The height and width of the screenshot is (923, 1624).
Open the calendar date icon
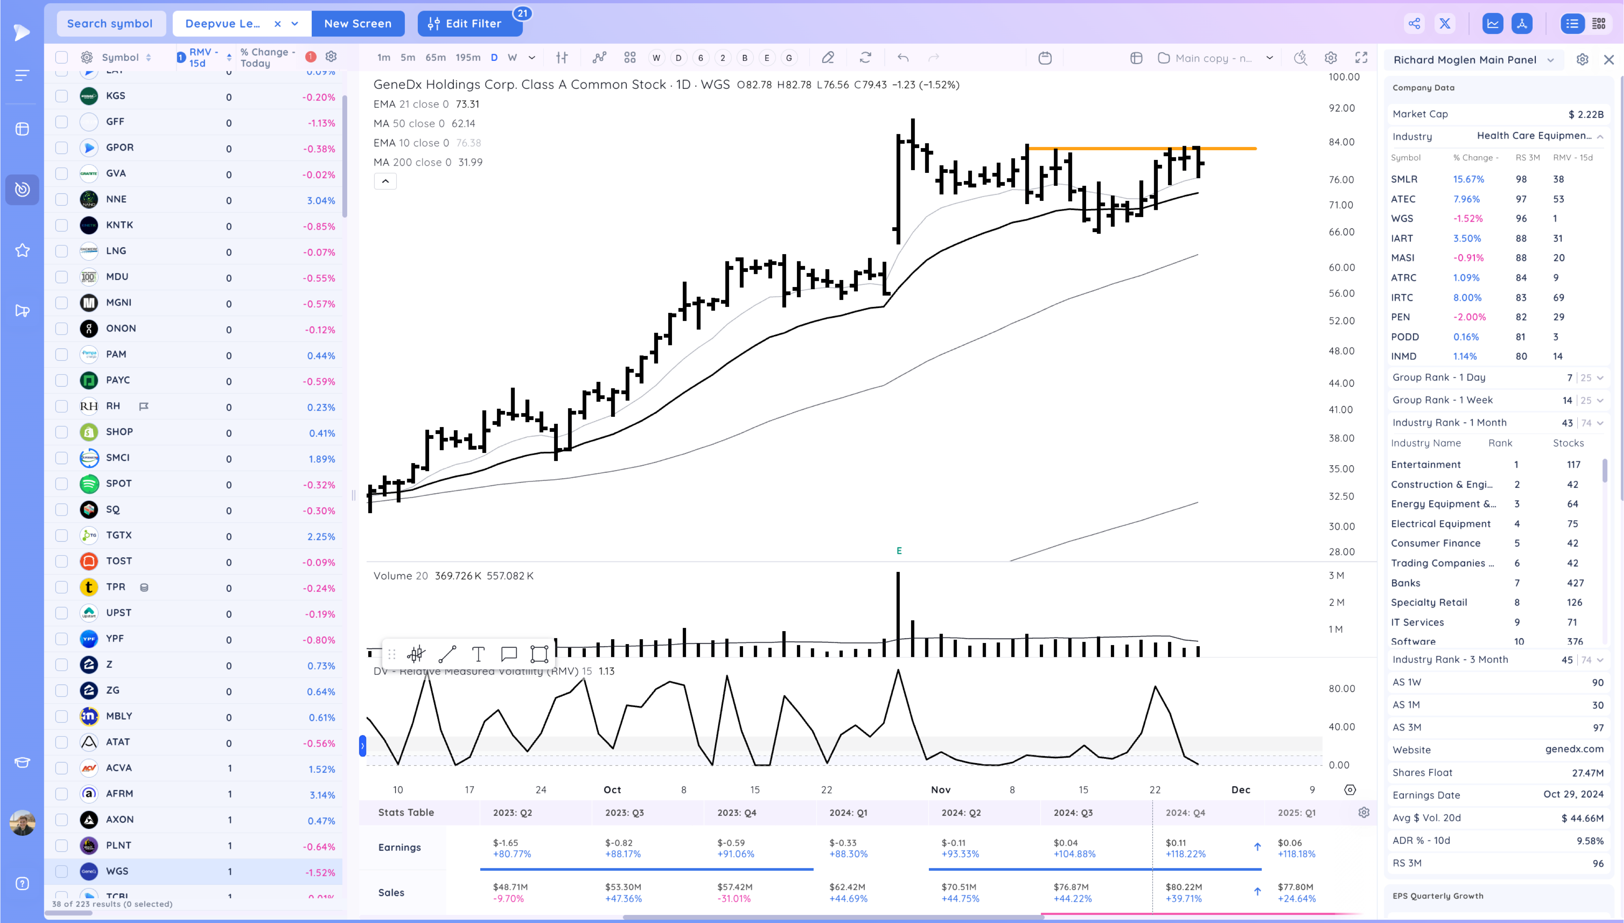(1045, 58)
